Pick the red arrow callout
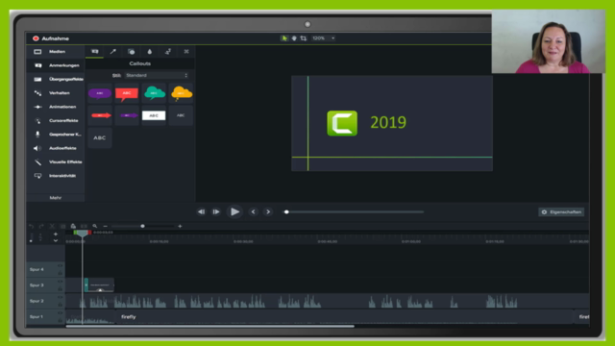The width and height of the screenshot is (615, 346). (100, 115)
